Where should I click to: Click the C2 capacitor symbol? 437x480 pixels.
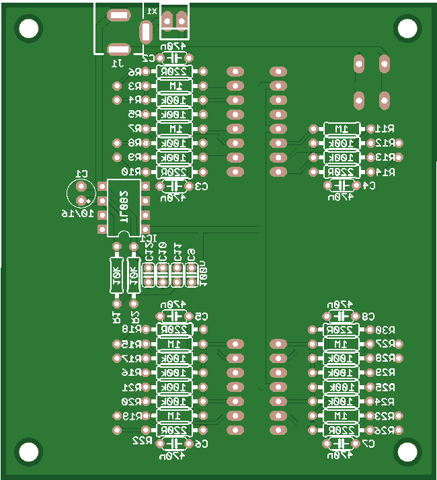[x=174, y=58]
